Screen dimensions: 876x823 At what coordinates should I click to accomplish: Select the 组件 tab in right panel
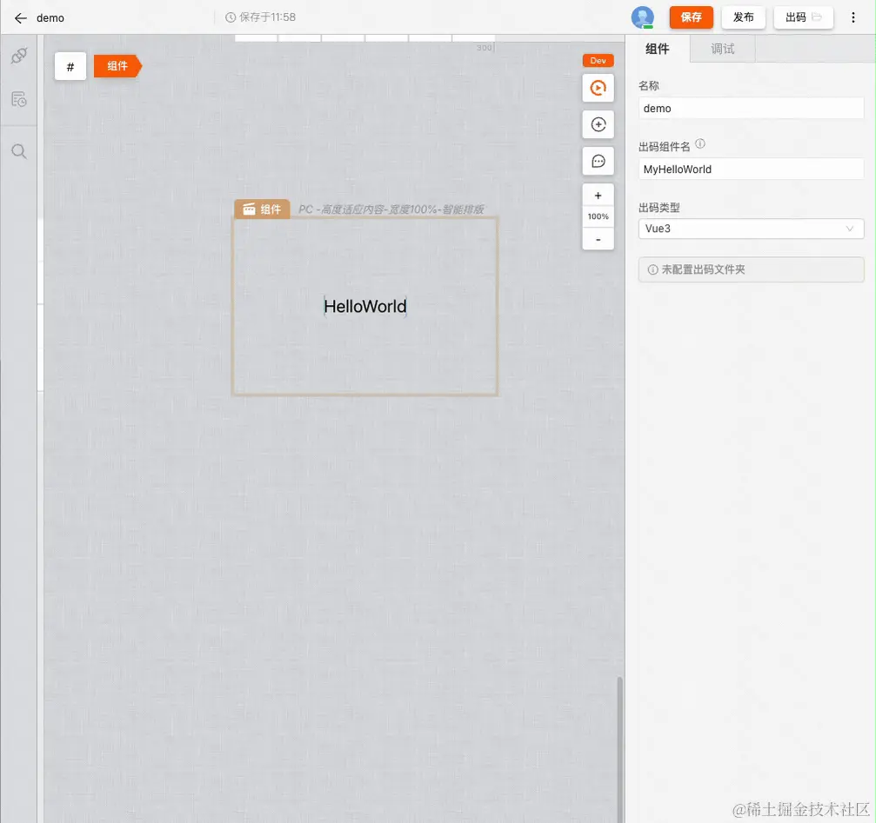click(659, 49)
